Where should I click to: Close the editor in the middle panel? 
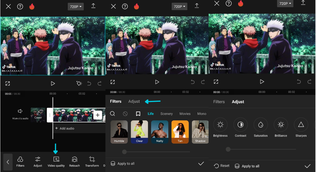pos(113,6)
